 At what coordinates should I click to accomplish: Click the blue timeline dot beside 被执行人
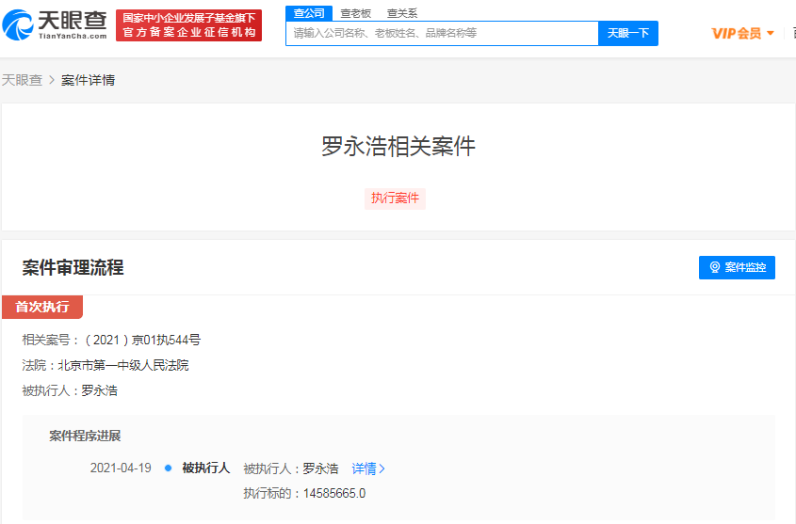pos(168,468)
